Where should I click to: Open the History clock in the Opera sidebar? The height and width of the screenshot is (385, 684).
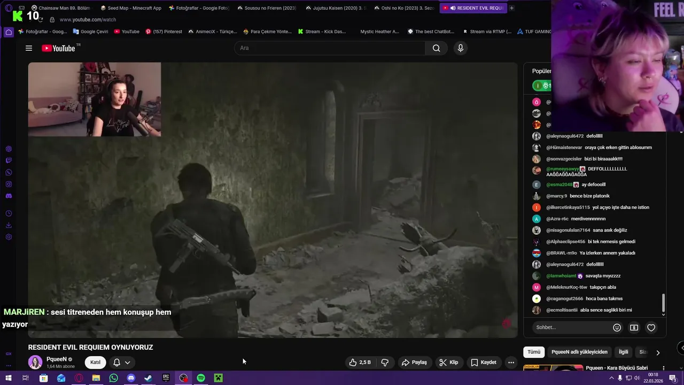pos(9,213)
